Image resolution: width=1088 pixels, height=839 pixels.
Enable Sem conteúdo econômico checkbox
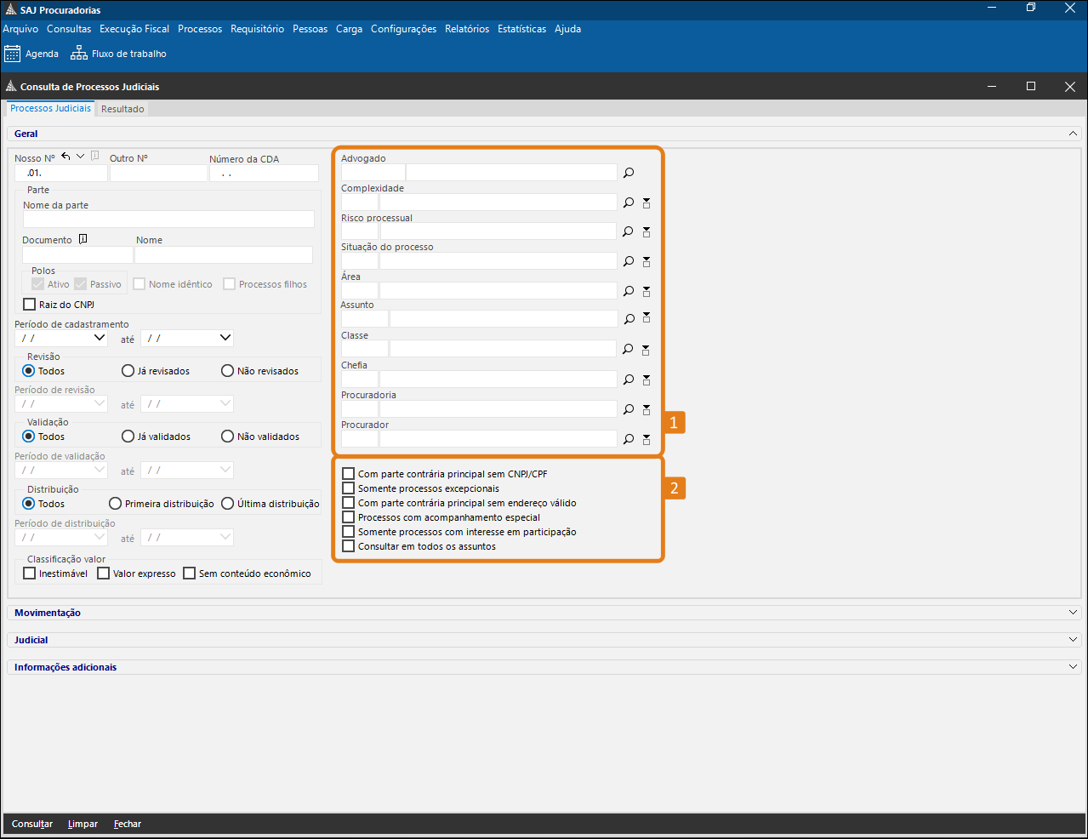[x=190, y=574]
